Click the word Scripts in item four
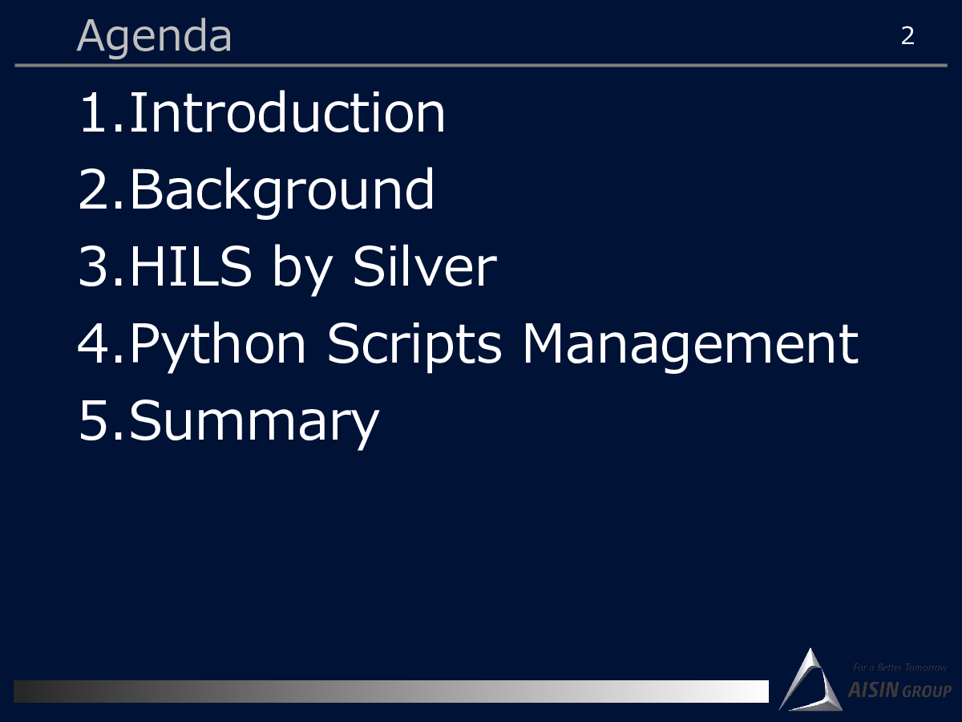962x722 pixels. point(415,347)
